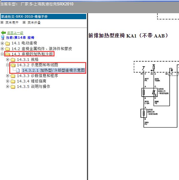Click the 当前车型 vehicle title text
This screenshot has height=180, width=179.
pyautogui.click(x=37, y=4)
